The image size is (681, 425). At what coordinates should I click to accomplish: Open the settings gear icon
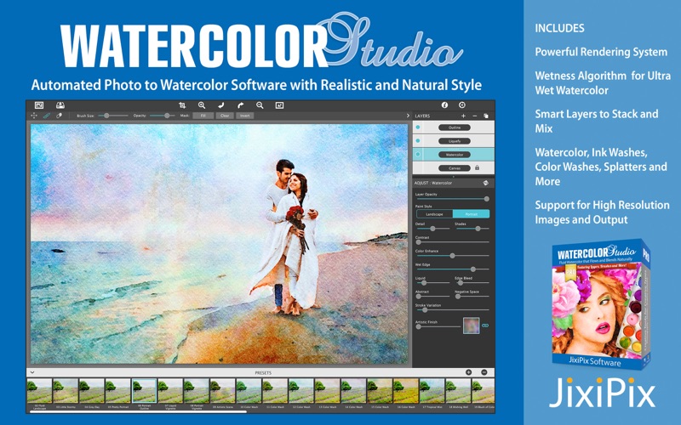(x=462, y=105)
